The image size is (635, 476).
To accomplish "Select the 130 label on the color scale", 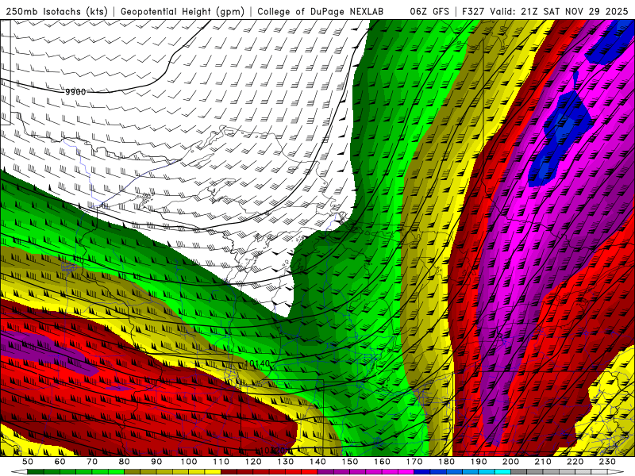I will click(x=286, y=462).
